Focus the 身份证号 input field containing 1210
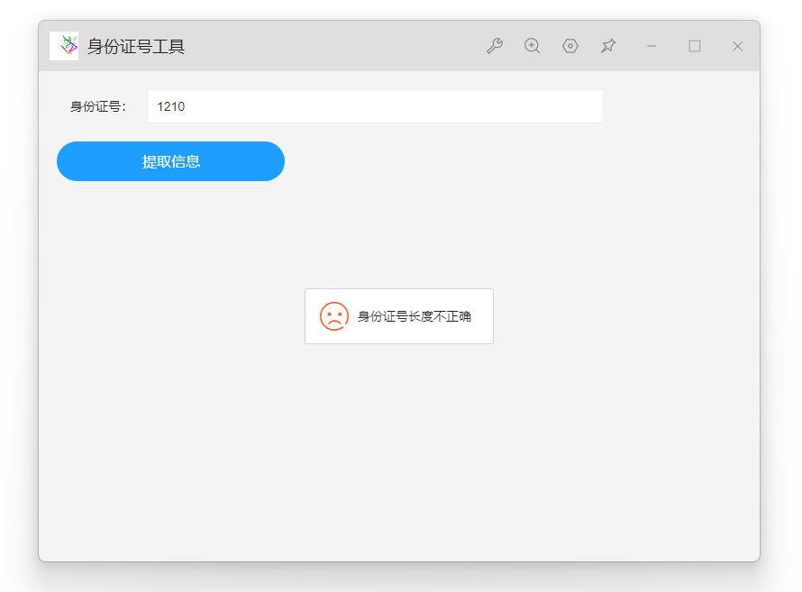Screen dimensions: 802x592 [376, 106]
